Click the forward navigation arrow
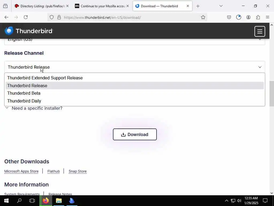Screen dimensions: 274x206 (16, 17)
